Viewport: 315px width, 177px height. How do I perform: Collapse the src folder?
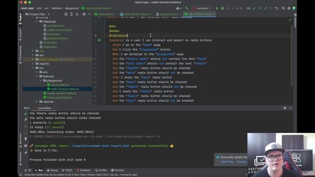33,68
